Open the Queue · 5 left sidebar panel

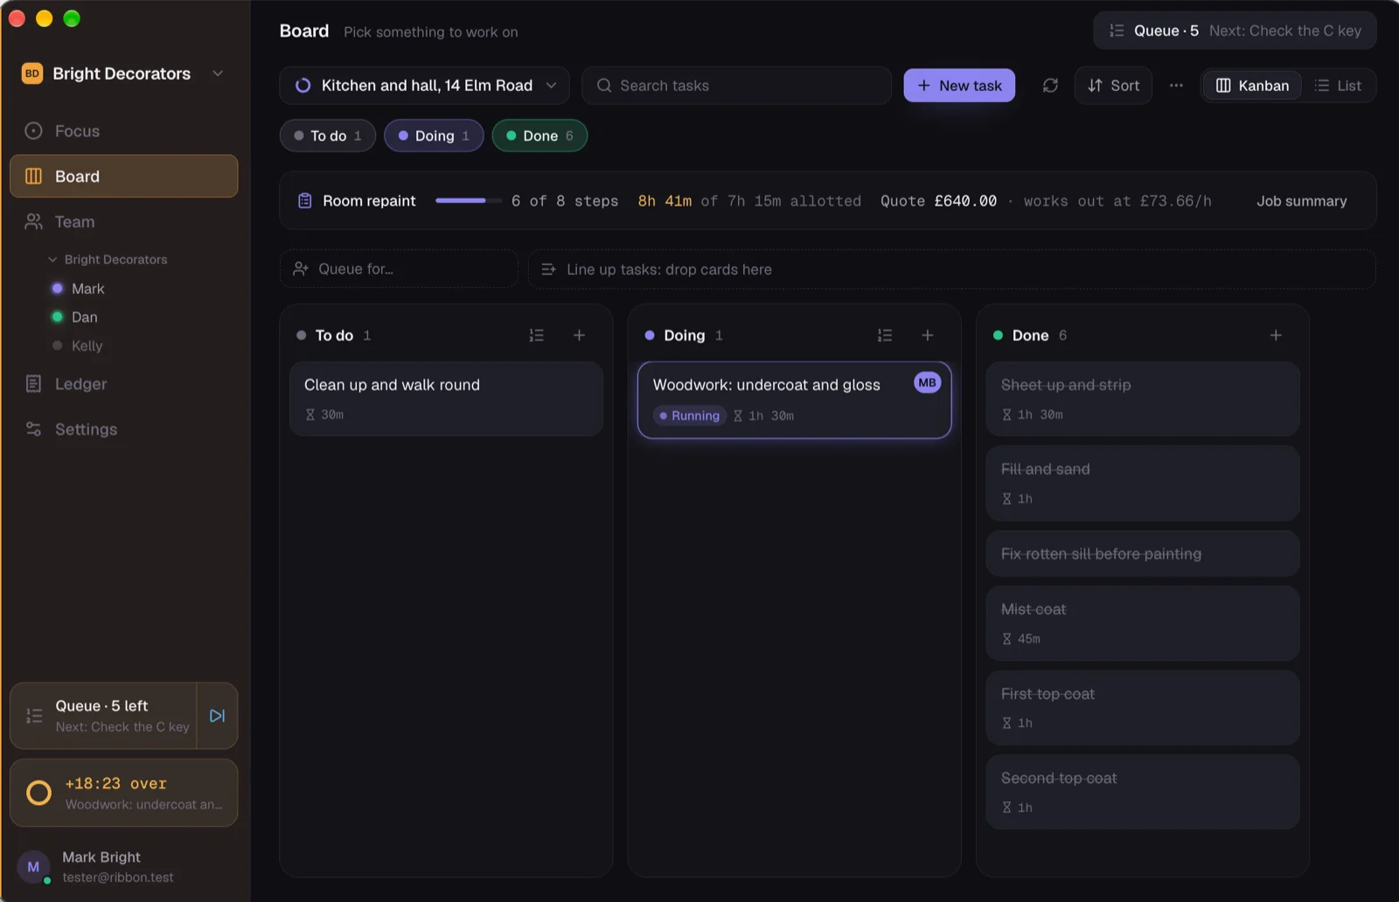(x=104, y=716)
